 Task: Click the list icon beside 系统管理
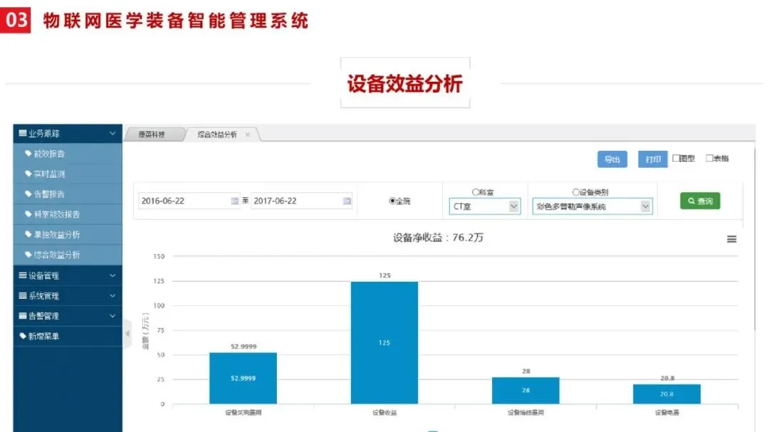point(23,295)
